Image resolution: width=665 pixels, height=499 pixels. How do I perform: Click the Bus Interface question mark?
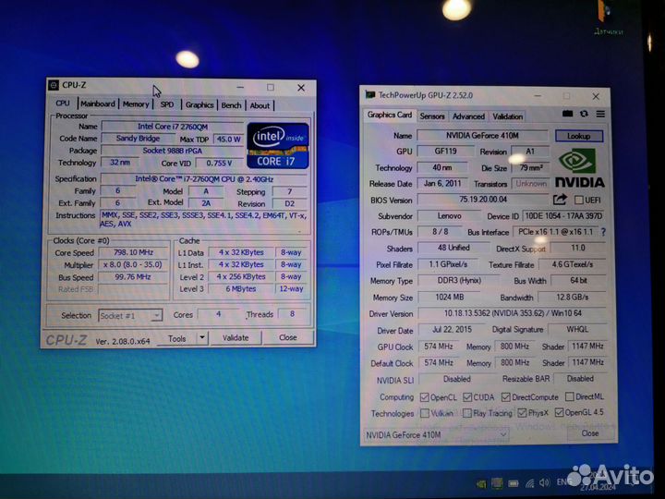[603, 232]
